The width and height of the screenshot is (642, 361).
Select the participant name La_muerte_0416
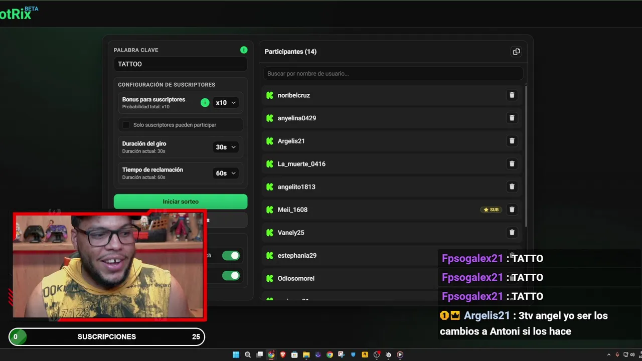coord(301,164)
